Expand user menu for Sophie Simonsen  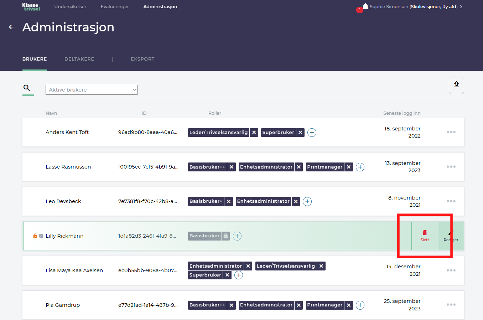click(x=461, y=7)
